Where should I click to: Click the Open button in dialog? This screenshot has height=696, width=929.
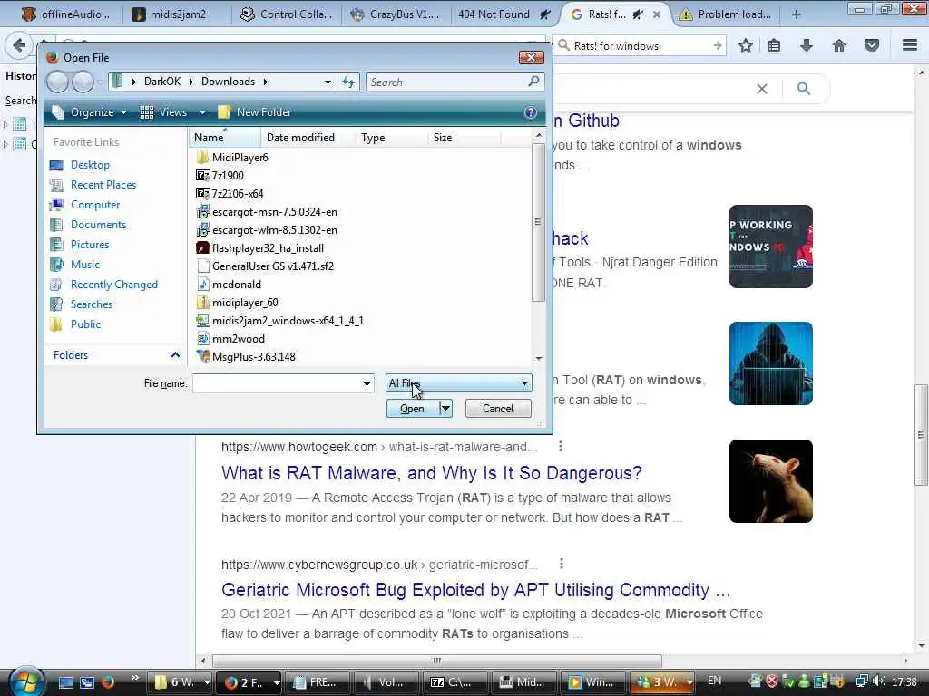pyautogui.click(x=412, y=409)
